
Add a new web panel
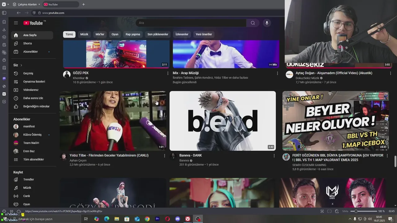click(4, 102)
